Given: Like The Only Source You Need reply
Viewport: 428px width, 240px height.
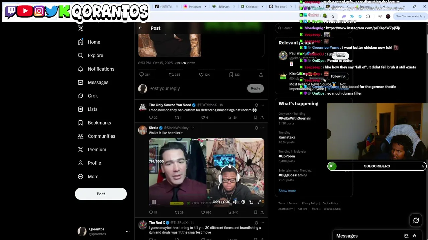Looking at the screenshot, I should [205, 117].
